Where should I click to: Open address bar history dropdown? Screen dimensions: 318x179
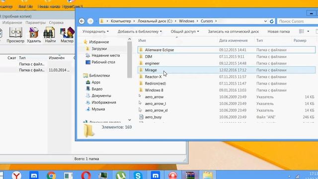[x=265, y=21]
